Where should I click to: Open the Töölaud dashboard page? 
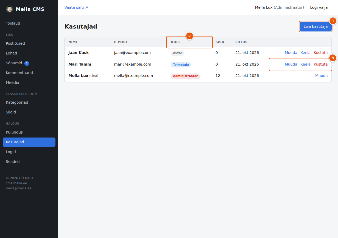[x=29, y=23]
